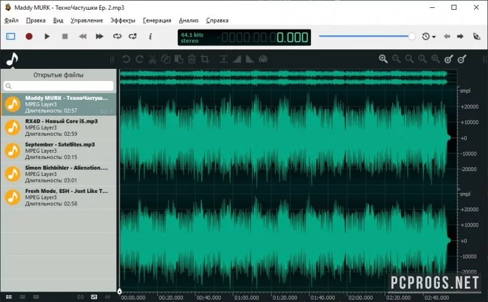Toggle the rectangle view icon at bottom

(x=81, y=297)
